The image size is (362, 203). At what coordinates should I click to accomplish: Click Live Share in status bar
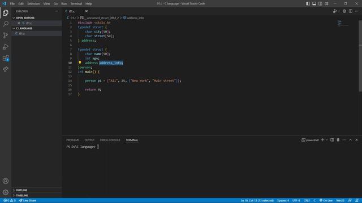[28, 201]
